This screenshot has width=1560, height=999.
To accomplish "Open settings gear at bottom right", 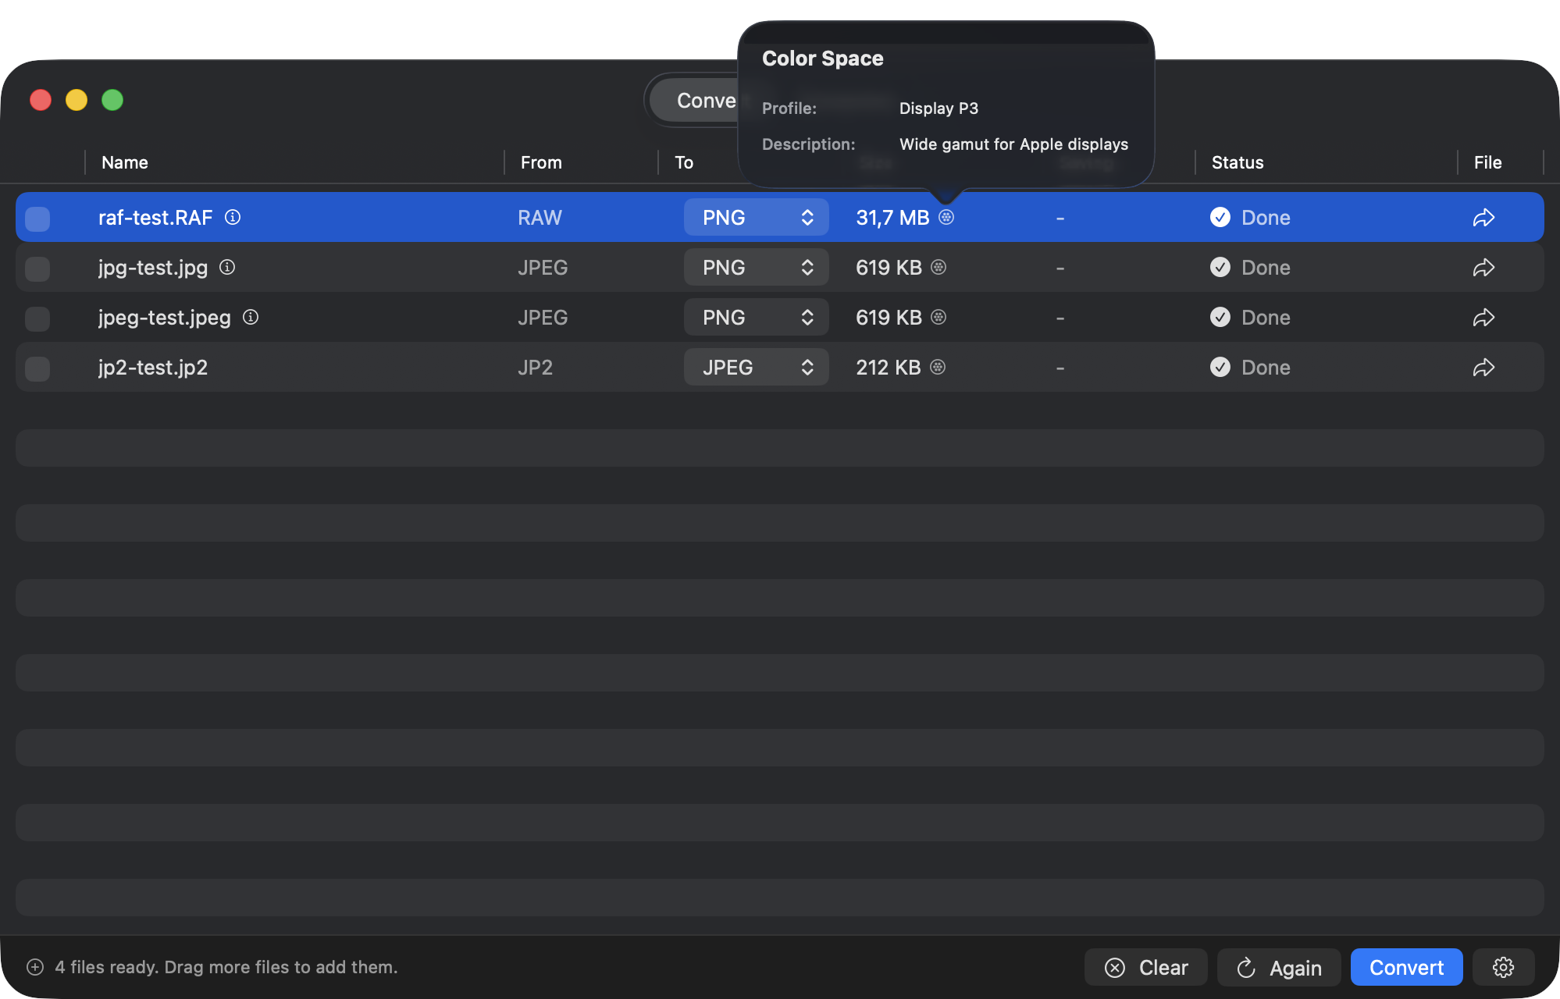I will (x=1503, y=967).
